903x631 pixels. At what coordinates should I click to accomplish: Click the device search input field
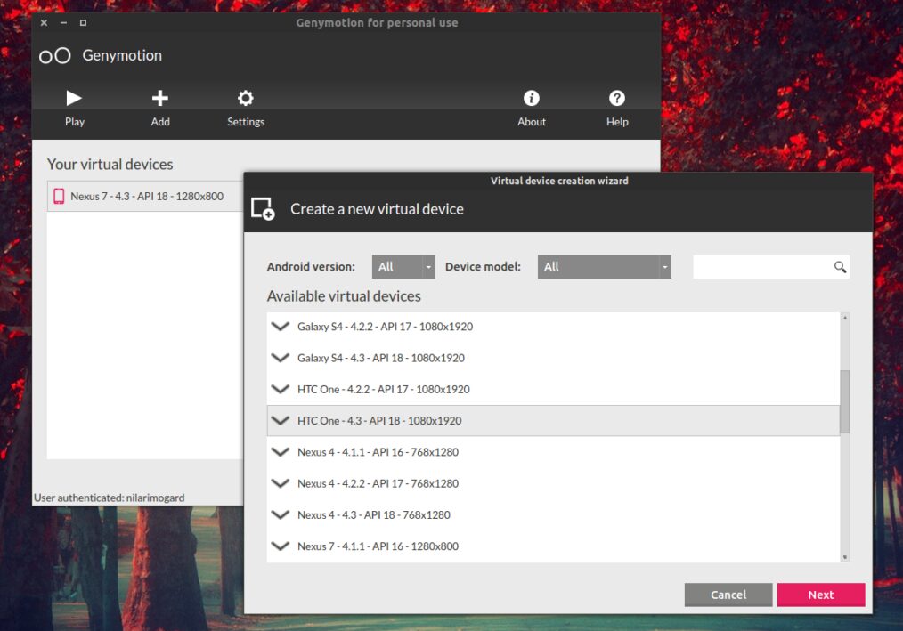point(771,267)
